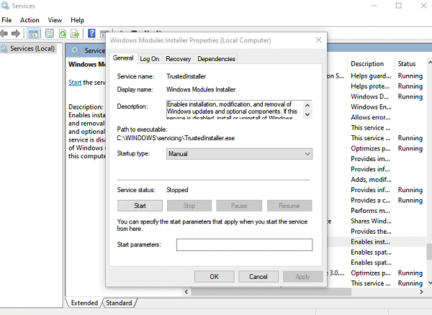Click the TrustedInstaller service name text
This screenshot has height=315, width=432.
click(186, 76)
